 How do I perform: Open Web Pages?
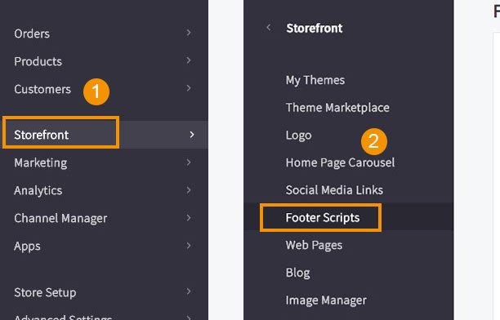click(314, 245)
